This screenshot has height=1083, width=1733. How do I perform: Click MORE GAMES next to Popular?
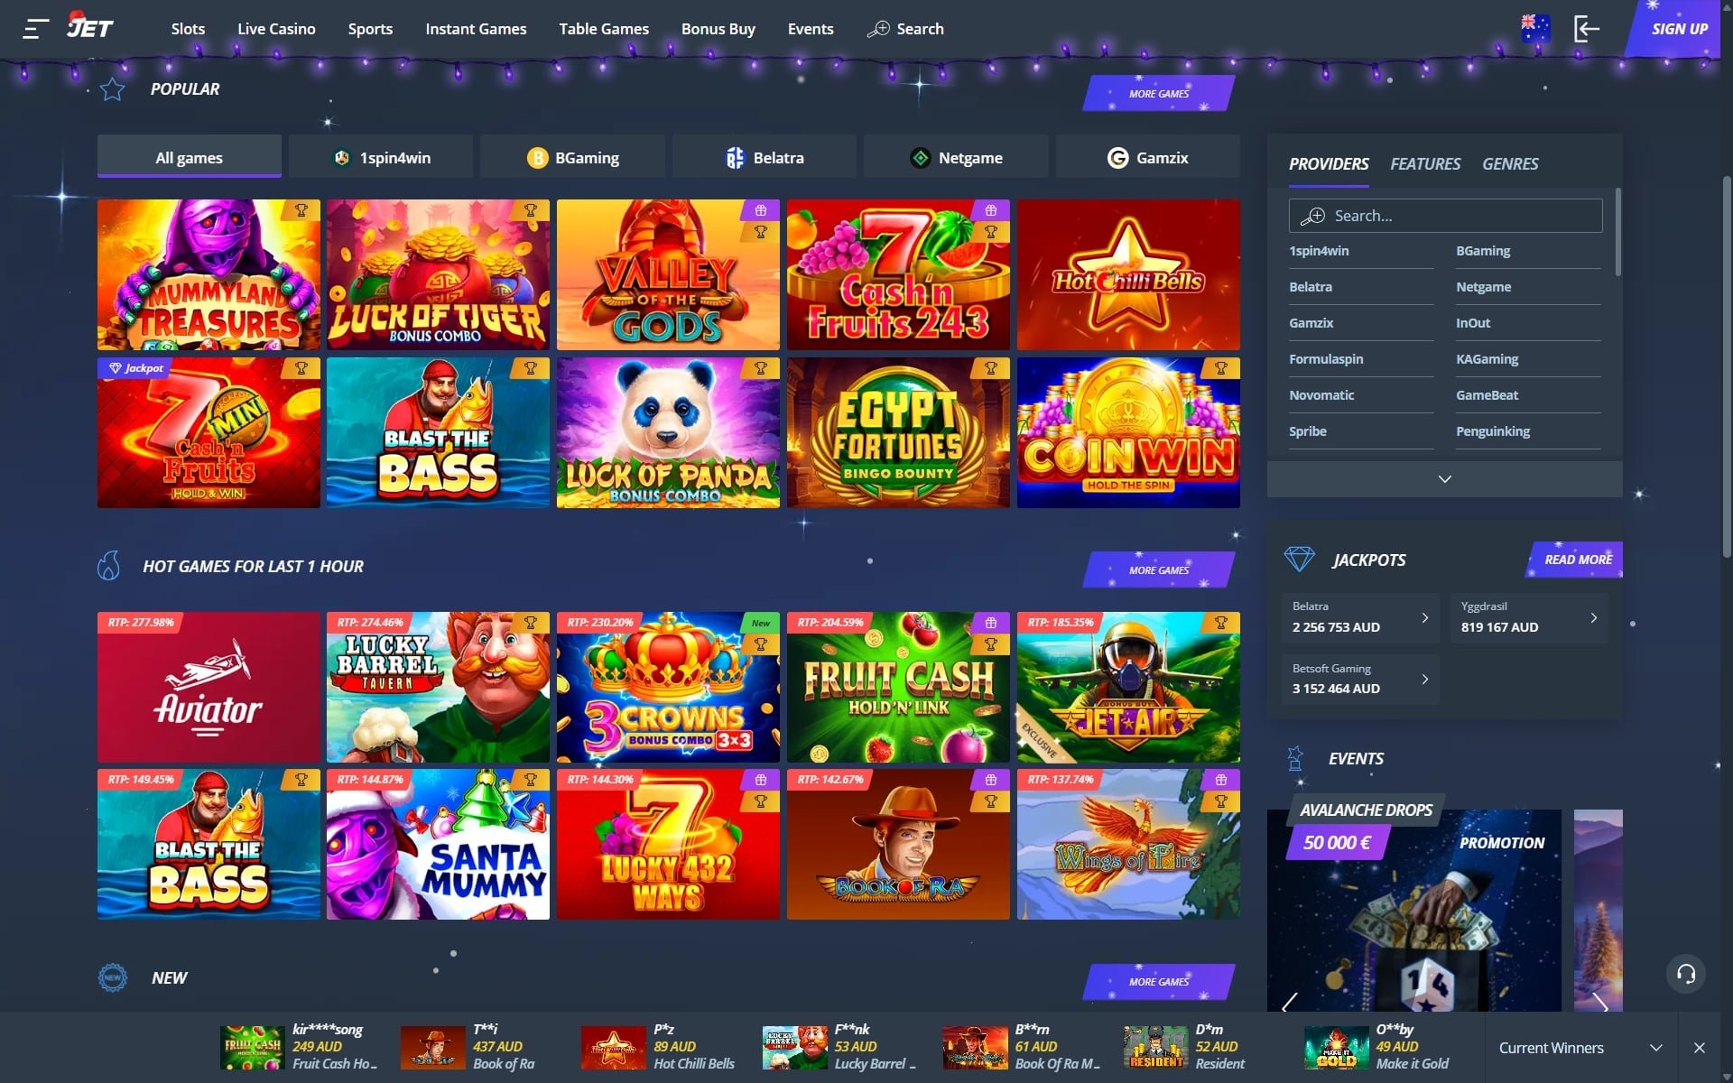tap(1158, 94)
